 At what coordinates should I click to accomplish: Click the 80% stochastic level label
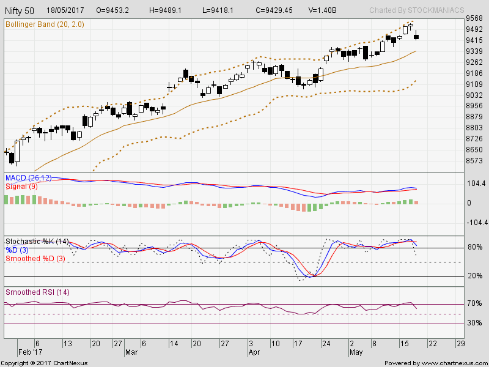475,247
